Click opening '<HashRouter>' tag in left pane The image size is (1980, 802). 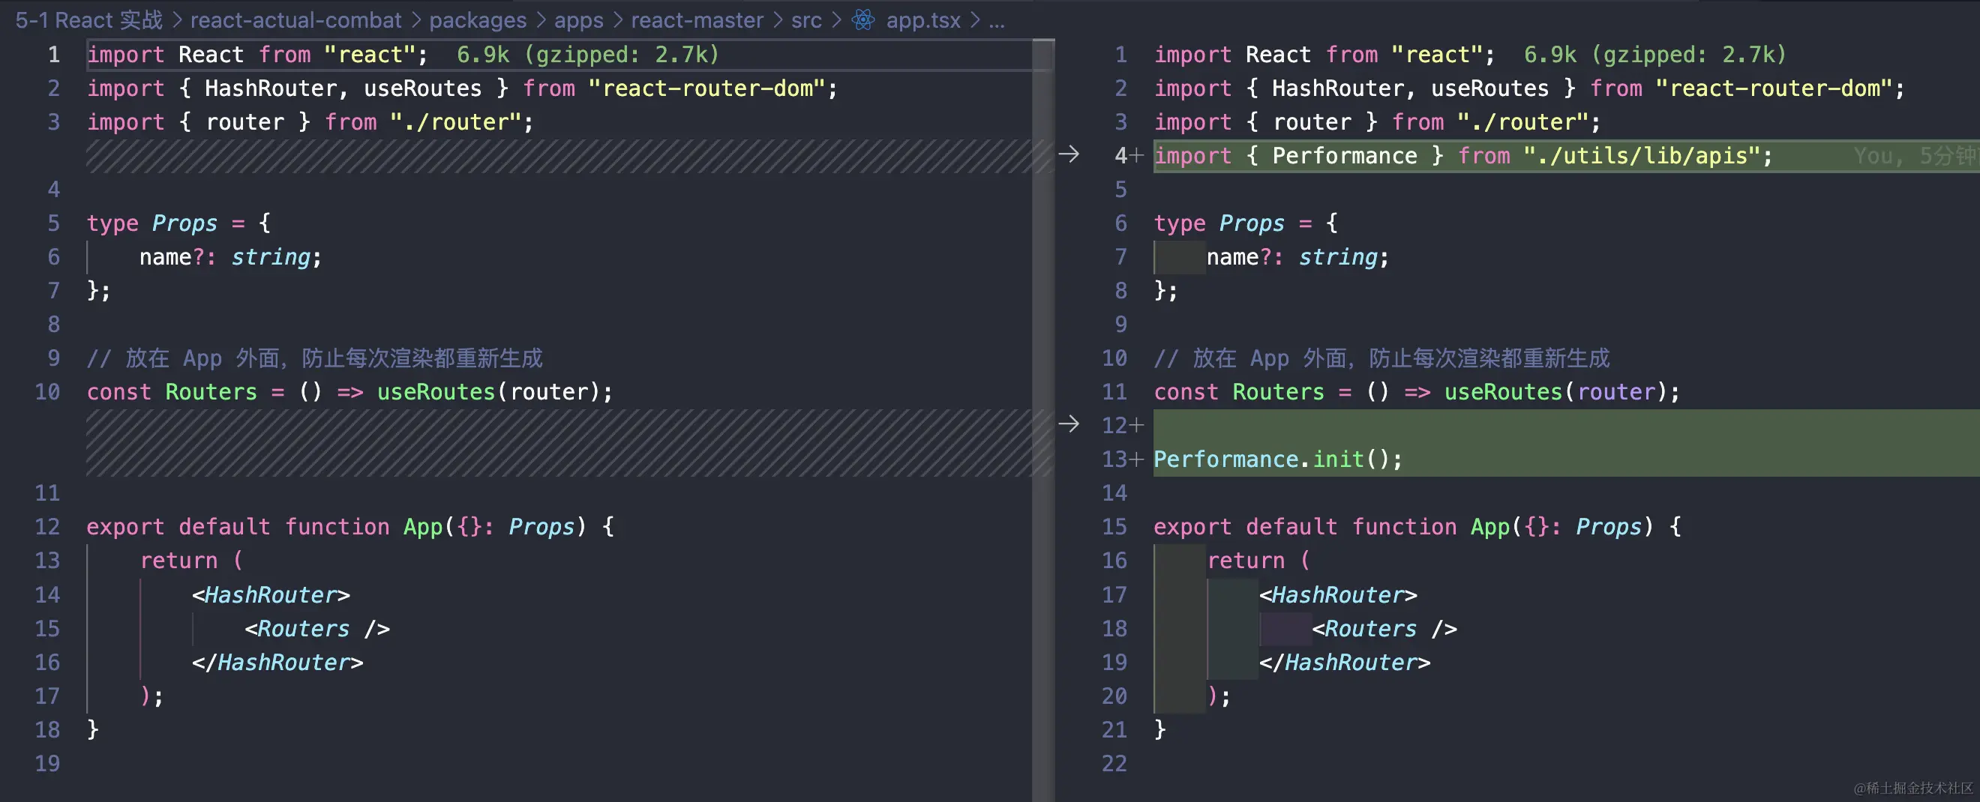pyautogui.click(x=271, y=594)
